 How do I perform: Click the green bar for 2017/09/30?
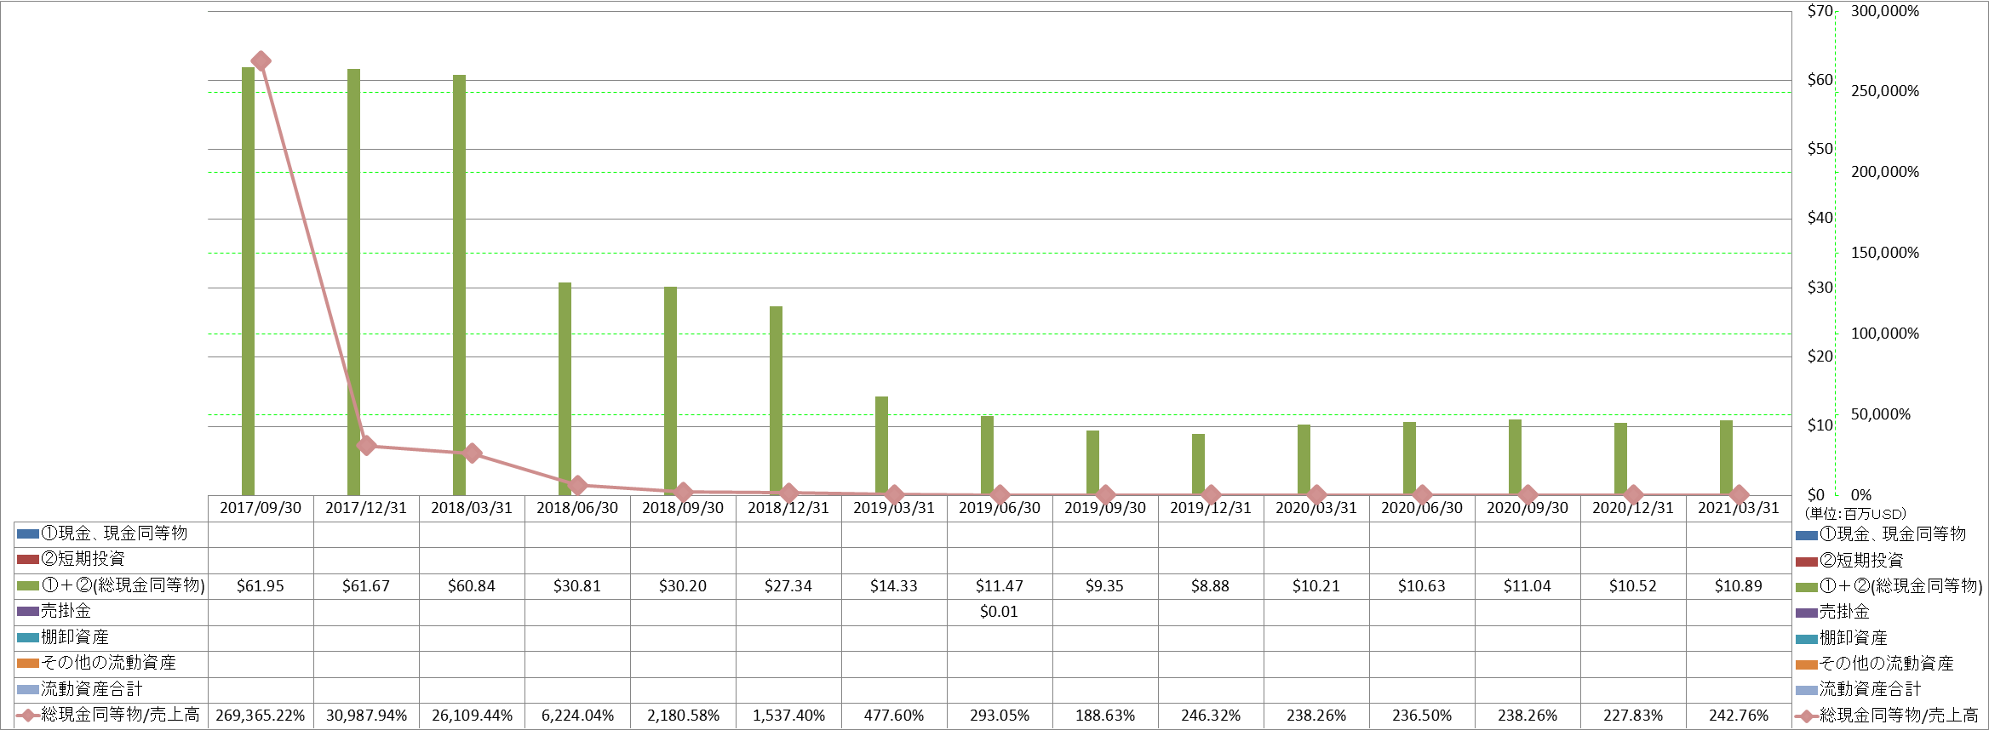(248, 281)
